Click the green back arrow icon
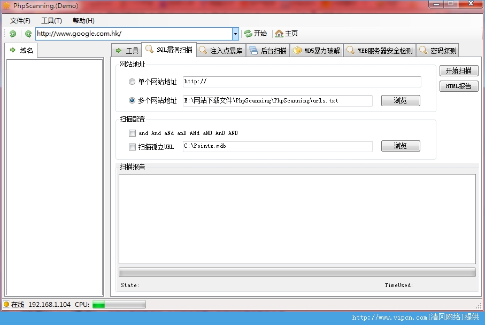This screenshot has height=325, width=485. (x=13, y=34)
